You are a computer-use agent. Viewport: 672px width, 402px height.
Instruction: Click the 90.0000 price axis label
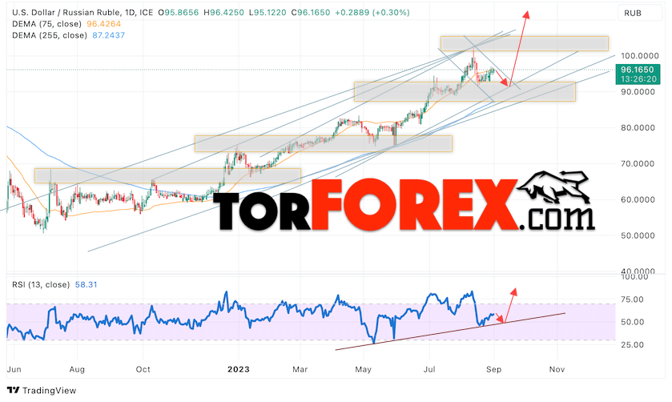pyautogui.click(x=638, y=92)
